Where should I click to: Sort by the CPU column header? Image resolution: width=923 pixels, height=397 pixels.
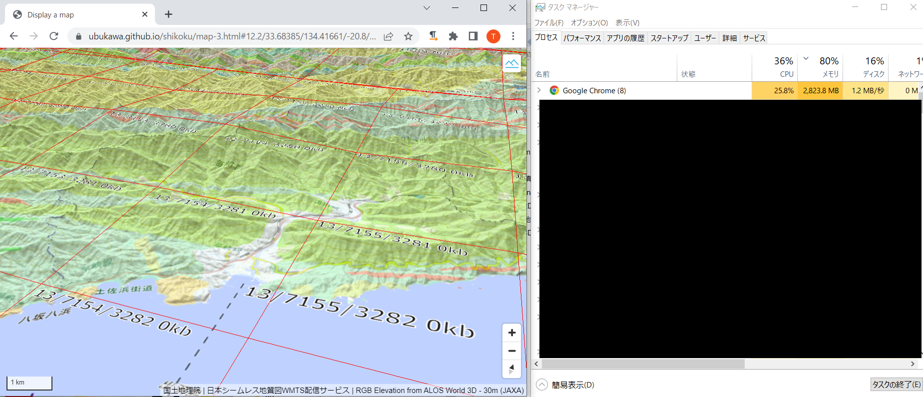coord(775,68)
